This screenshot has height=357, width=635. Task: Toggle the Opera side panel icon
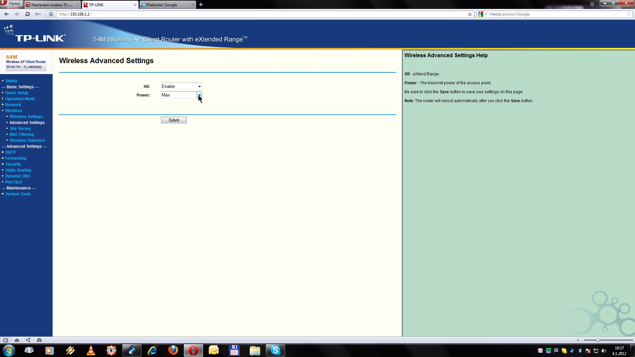pos(6,340)
